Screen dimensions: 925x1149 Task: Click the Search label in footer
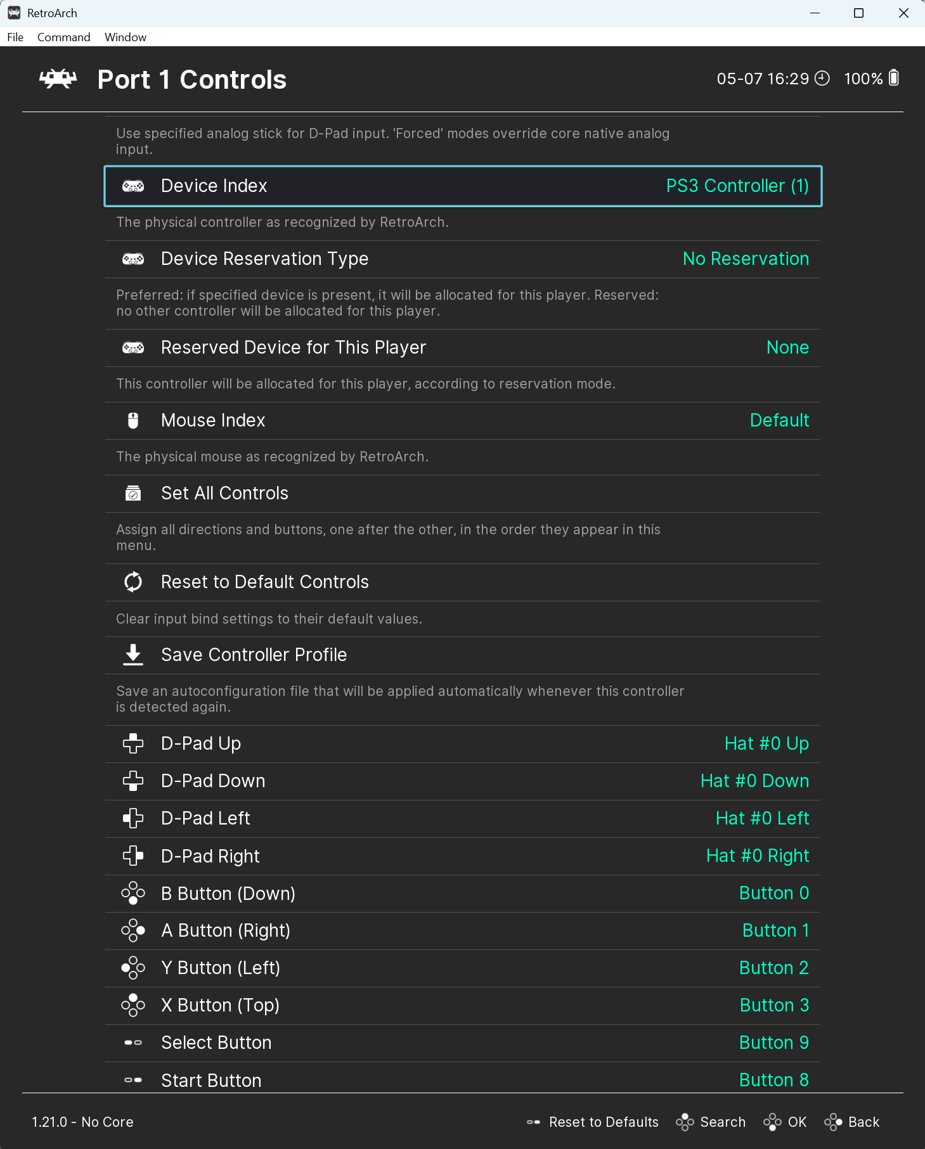coord(723,1122)
